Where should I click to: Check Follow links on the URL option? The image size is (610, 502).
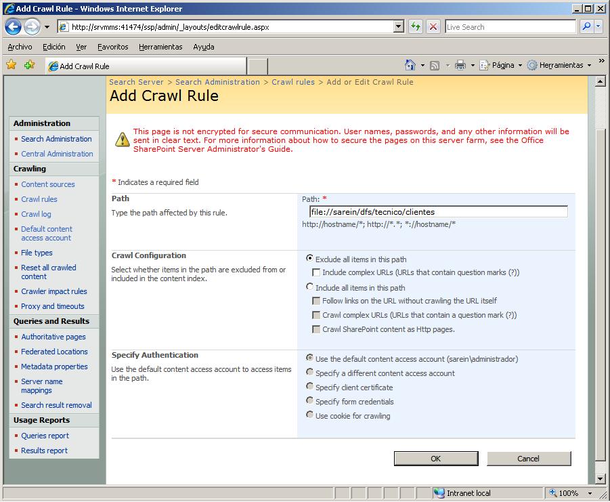click(x=316, y=301)
